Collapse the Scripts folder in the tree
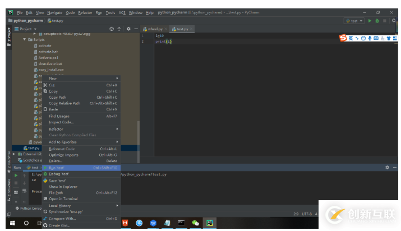Image resolution: width=401 pixels, height=231 pixels. 25,40
